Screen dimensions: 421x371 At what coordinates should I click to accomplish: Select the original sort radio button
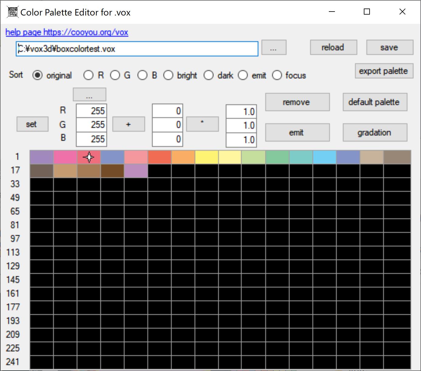click(37, 75)
